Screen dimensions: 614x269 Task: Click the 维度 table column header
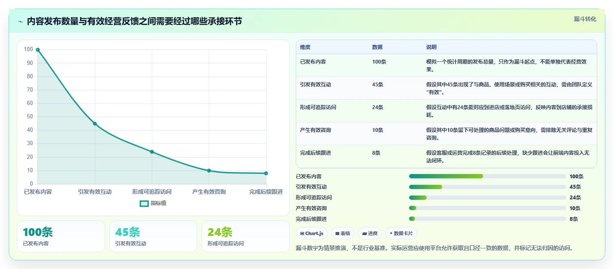(305, 47)
